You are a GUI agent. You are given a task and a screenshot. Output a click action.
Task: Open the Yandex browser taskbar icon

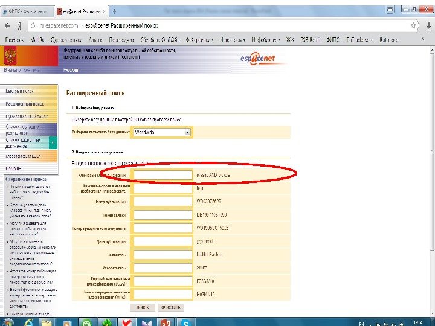coord(127,322)
